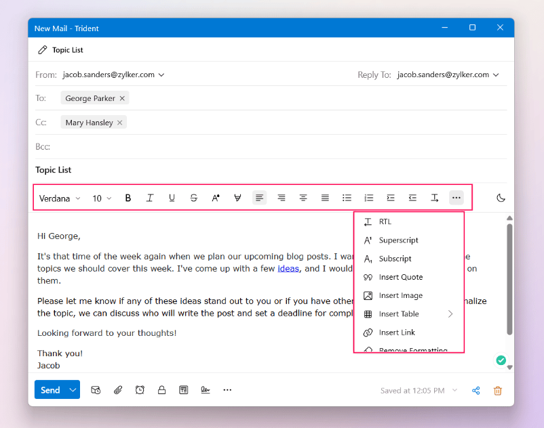
Task: Click the green spell-check checkmark badge
Action: pos(501,360)
